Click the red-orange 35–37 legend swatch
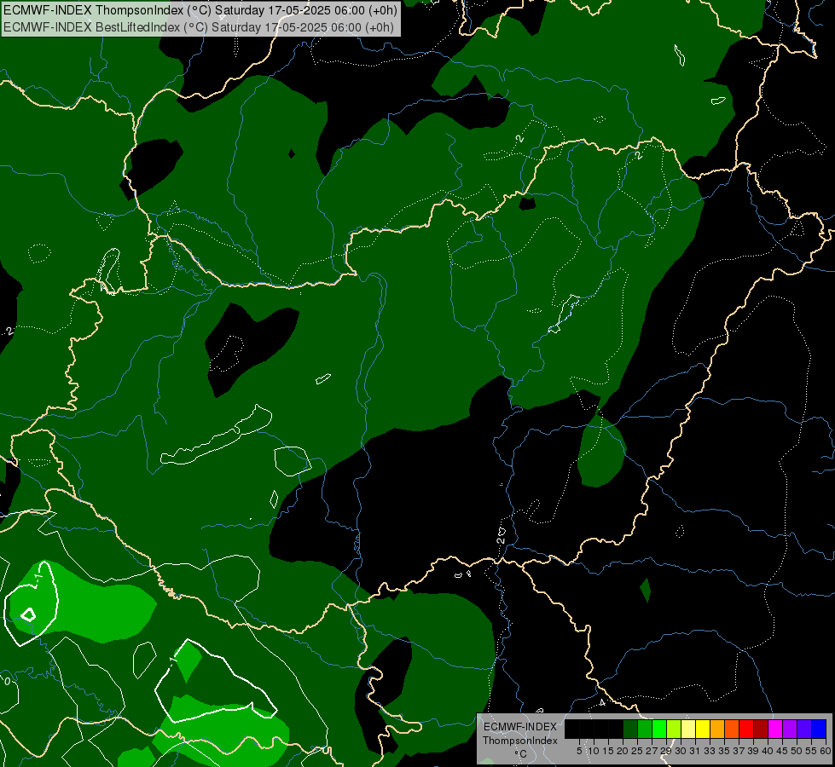Image resolution: width=835 pixels, height=767 pixels. [732, 729]
